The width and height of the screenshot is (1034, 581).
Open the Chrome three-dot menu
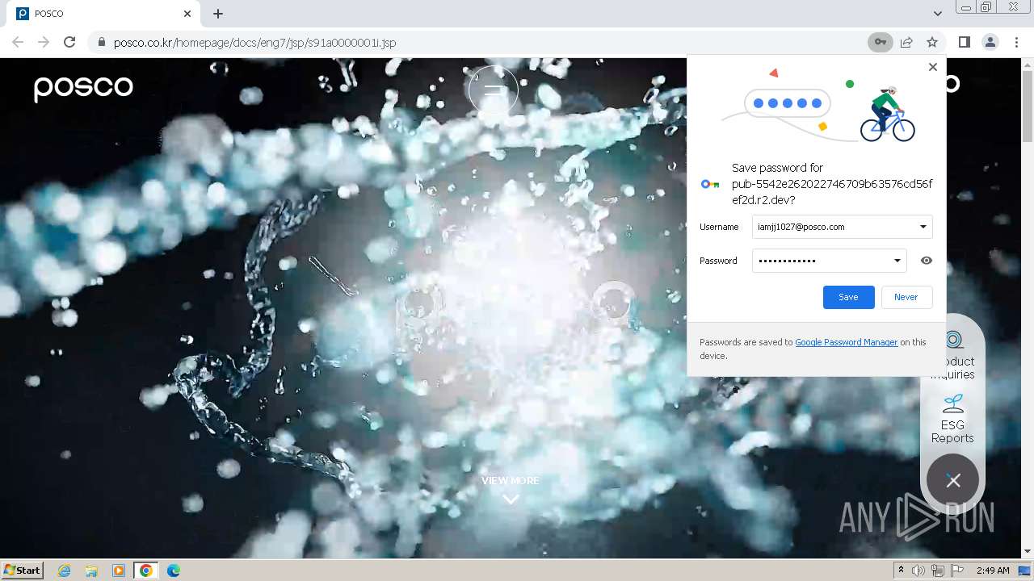tap(1016, 42)
